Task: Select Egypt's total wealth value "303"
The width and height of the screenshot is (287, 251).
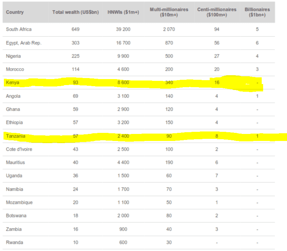Action: (x=76, y=43)
